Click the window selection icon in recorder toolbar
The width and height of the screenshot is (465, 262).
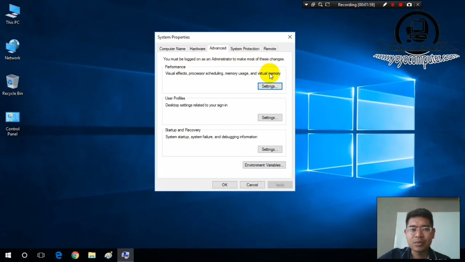(313, 4)
